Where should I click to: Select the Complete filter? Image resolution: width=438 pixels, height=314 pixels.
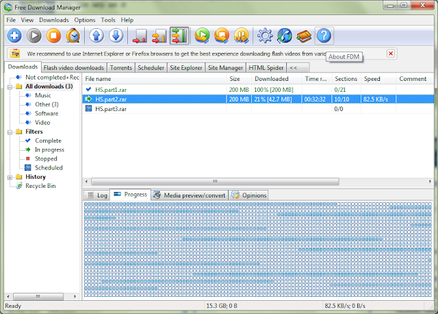(x=48, y=141)
